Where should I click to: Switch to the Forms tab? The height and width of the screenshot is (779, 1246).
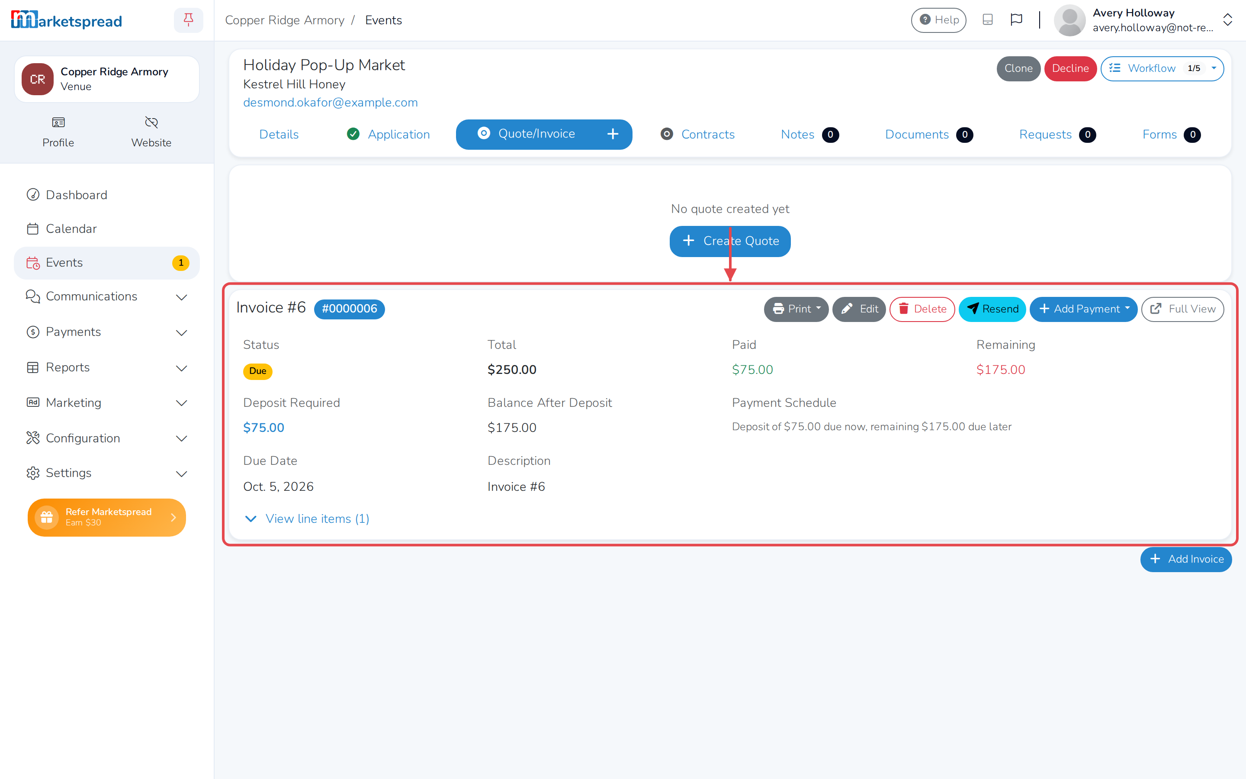(1171, 135)
